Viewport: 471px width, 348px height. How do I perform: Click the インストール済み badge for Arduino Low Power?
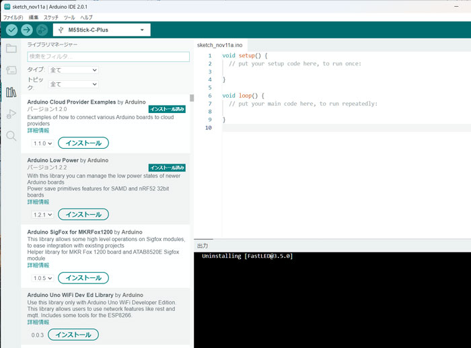click(167, 168)
